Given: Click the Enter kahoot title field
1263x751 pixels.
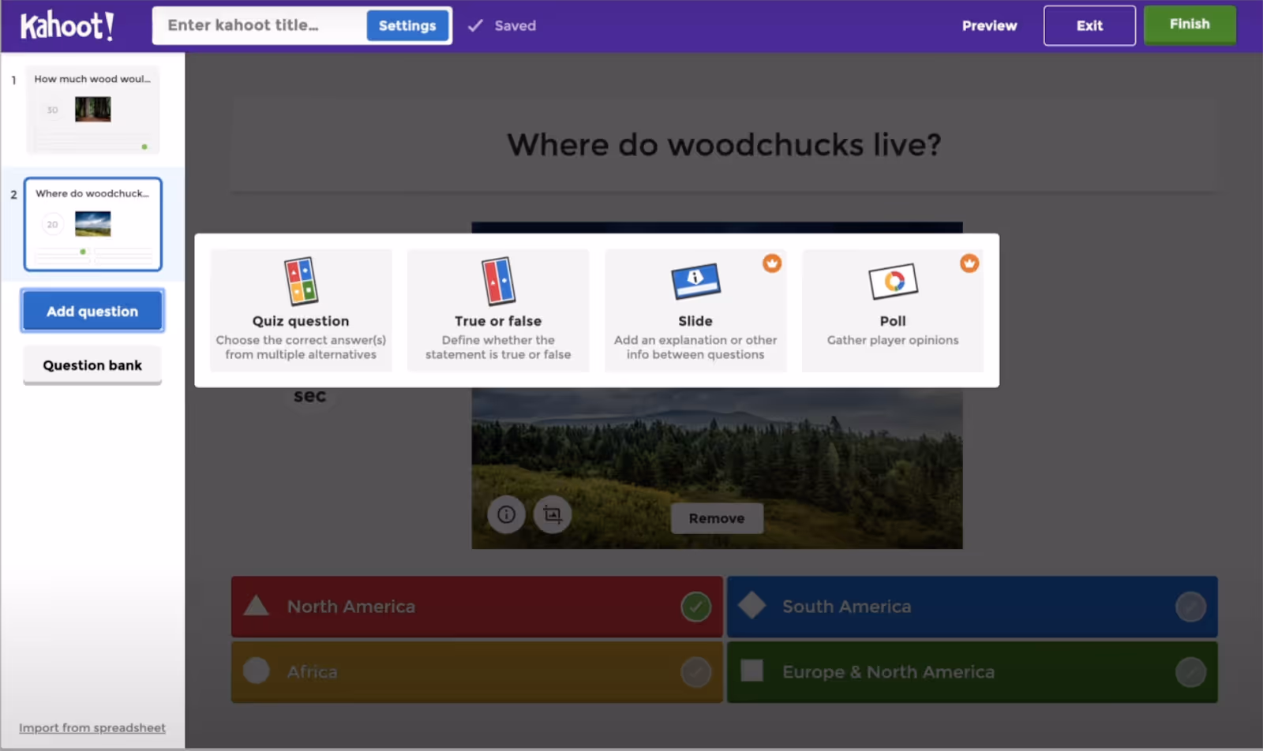Looking at the screenshot, I should 260,25.
